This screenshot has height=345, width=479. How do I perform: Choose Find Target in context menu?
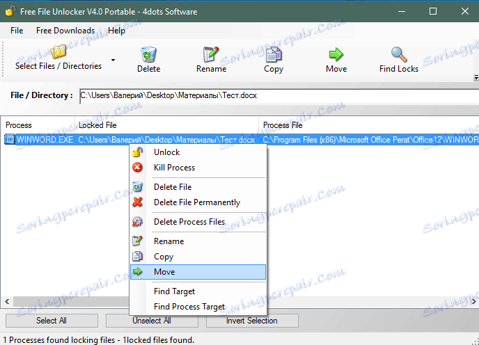tap(198, 291)
